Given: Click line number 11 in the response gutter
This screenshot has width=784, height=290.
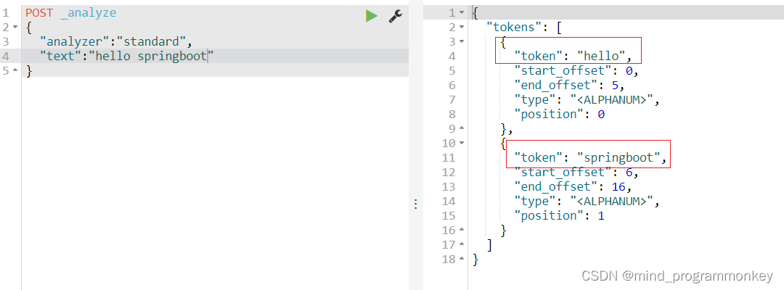Looking at the screenshot, I should pyautogui.click(x=449, y=158).
